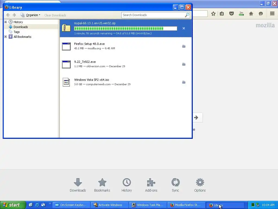Minimize the Library window

click(176, 7)
